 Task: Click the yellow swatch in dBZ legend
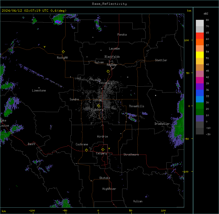click(200, 55)
